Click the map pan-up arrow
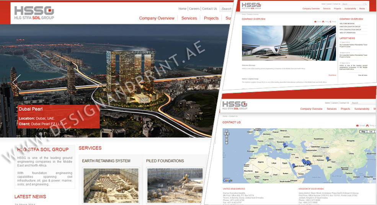Screen dimensions: 377x205 tap(227, 131)
